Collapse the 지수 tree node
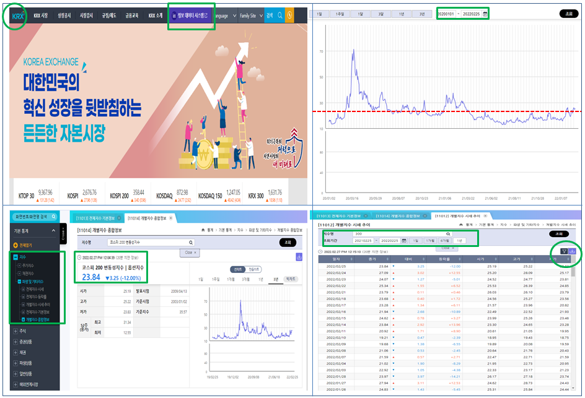The height and width of the screenshot is (398, 585). tap(15, 257)
